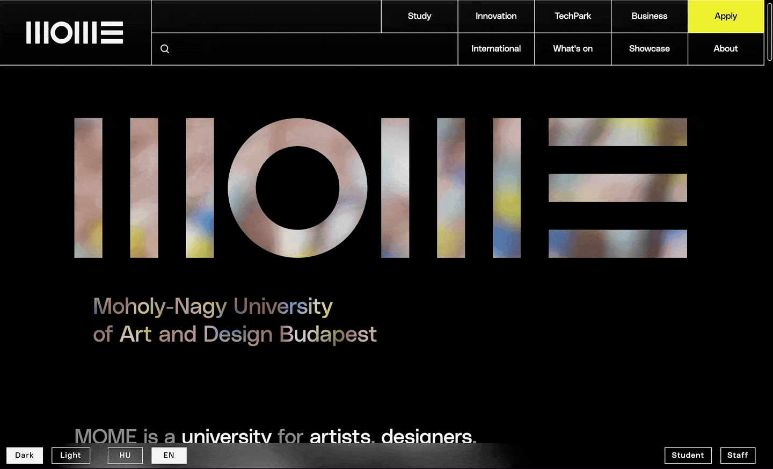
Task: Open the International page
Action: pyautogui.click(x=496, y=49)
